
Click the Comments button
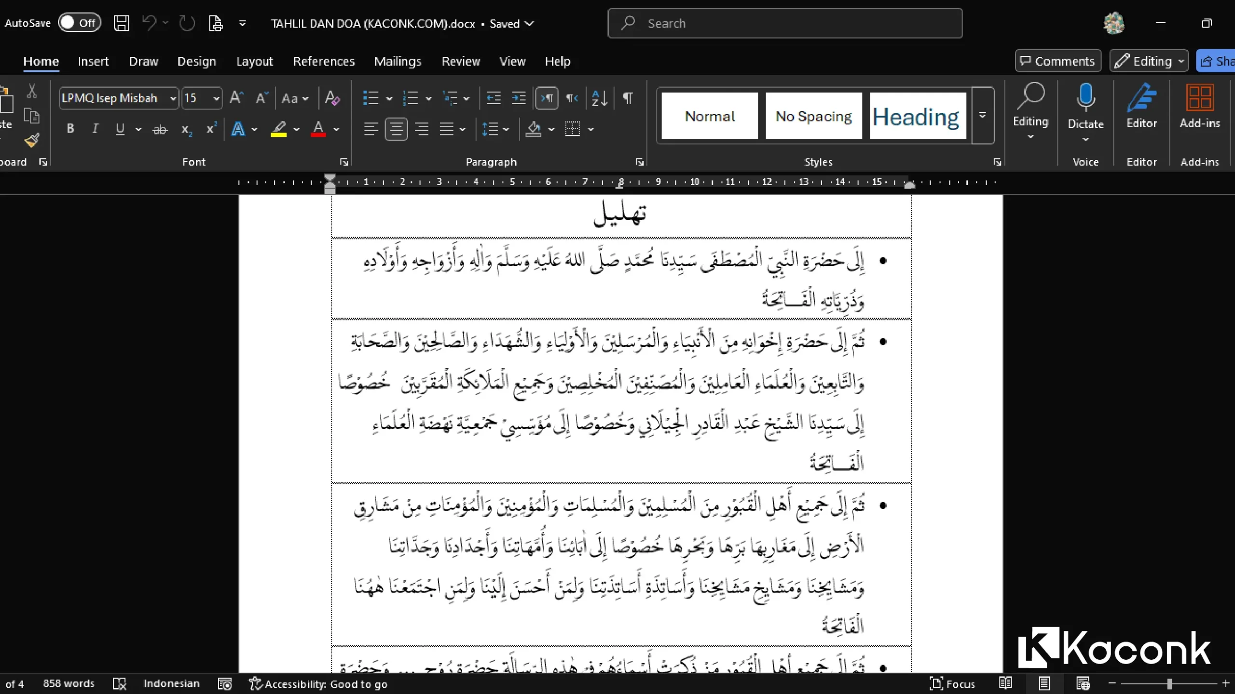coord(1057,61)
